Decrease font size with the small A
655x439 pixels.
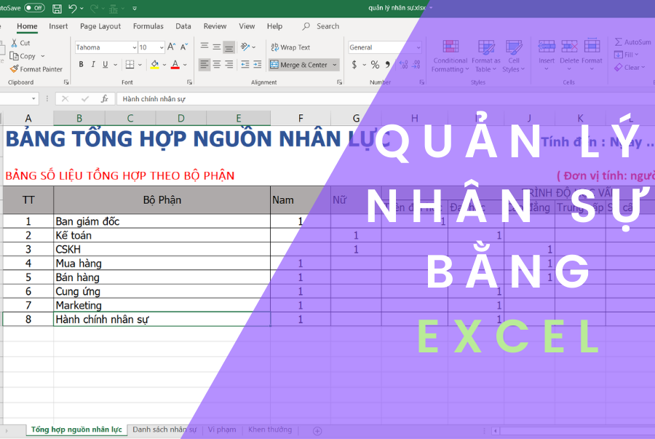pyautogui.click(x=184, y=47)
